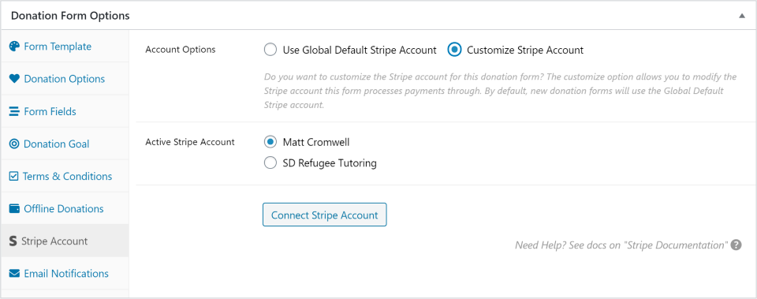Switch to Form Fields tab
Image resolution: width=757 pixels, height=299 pixels.
pyautogui.click(x=65, y=111)
